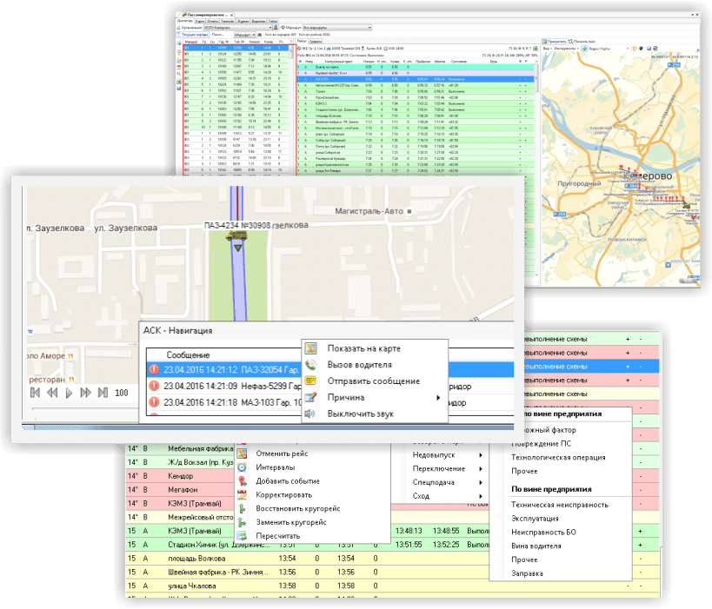The image size is (712, 609).
Task: Switch to the Карта tab
Action: [200, 22]
